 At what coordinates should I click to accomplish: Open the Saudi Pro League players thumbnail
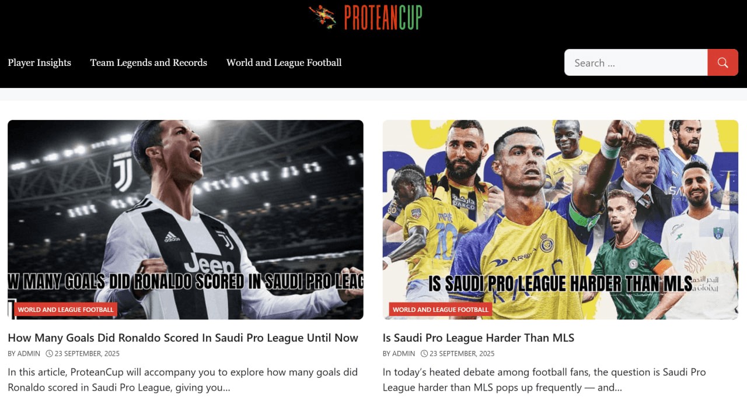coord(560,220)
